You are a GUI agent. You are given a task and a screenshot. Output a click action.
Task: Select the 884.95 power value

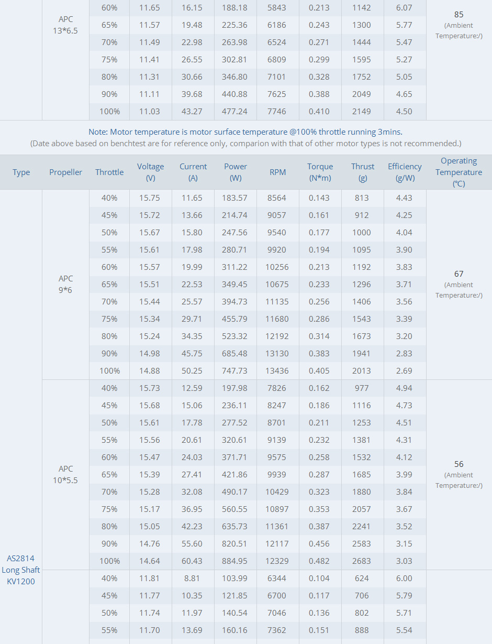(x=234, y=561)
